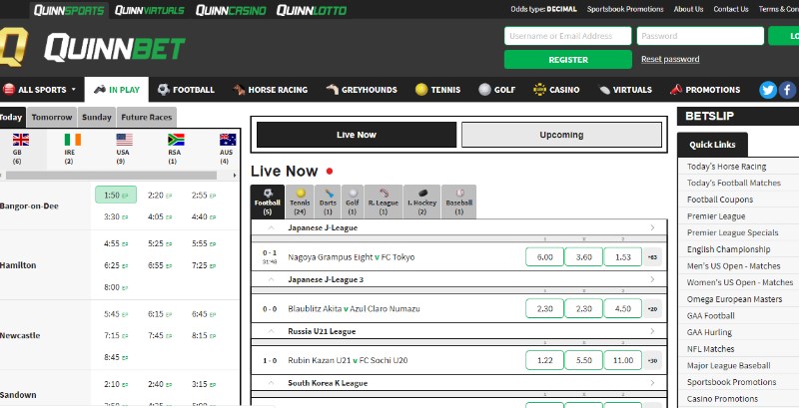Open the Quick Links tab
799x408 pixels.
712,145
